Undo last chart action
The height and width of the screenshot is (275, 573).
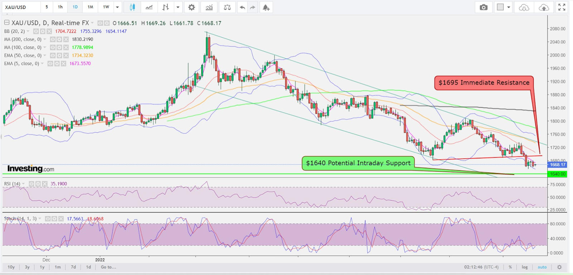pos(242,7)
